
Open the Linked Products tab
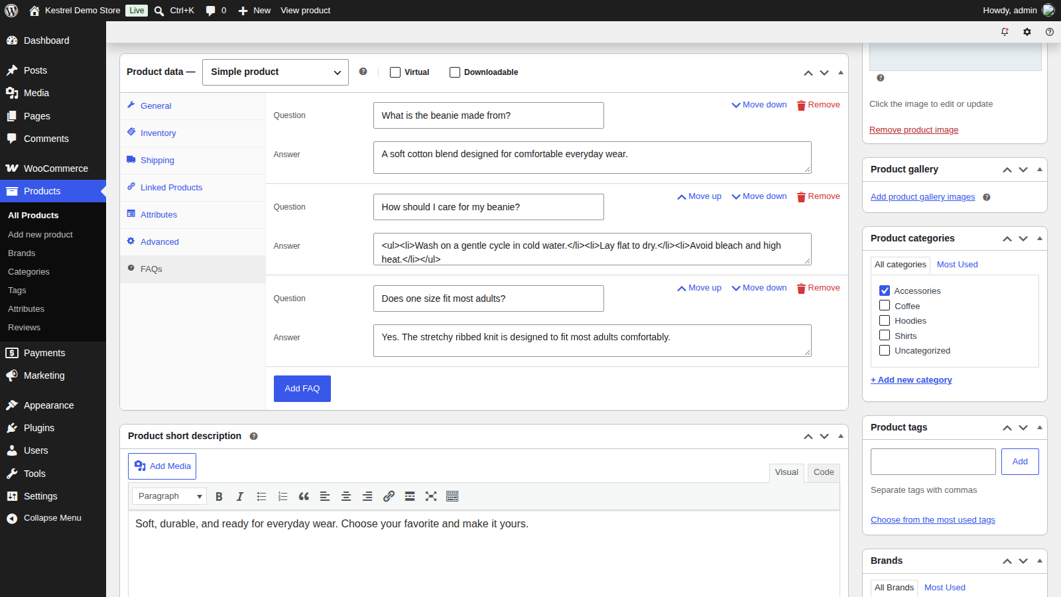(x=192, y=188)
